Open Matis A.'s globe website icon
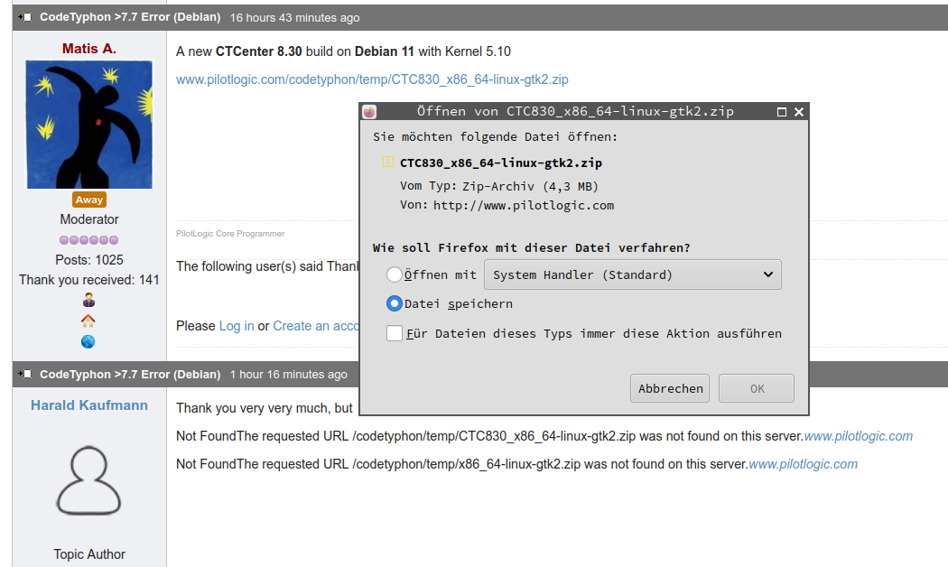 [88, 341]
